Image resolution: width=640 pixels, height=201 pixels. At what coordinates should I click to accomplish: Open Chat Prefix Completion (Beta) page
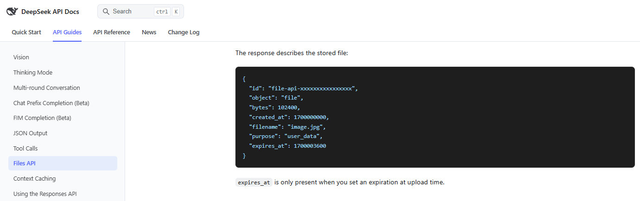click(63, 103)
